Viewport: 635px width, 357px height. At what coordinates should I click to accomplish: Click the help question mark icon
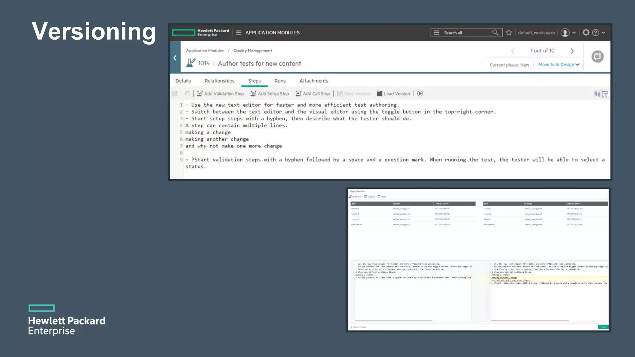pos(596,33)
